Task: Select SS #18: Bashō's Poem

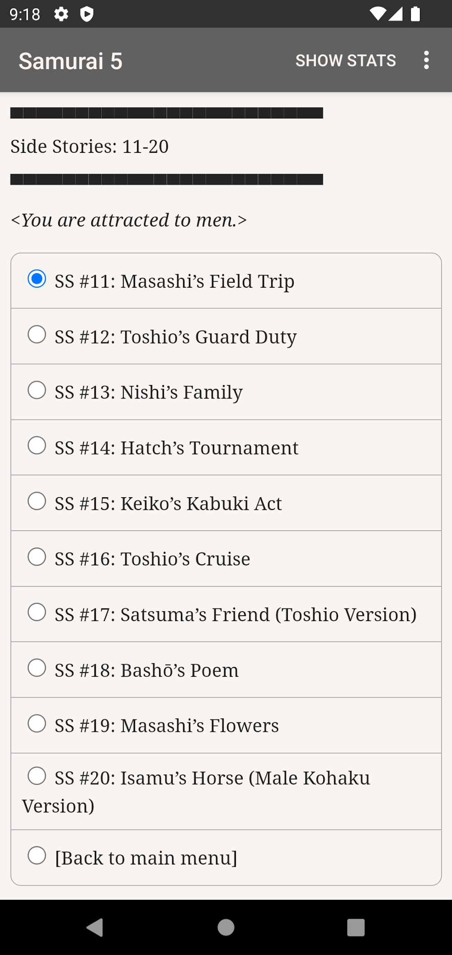Action: 226,670
